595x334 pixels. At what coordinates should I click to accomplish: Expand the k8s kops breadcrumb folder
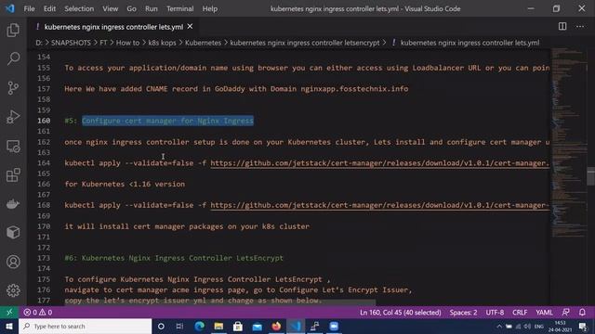point(162,43)
